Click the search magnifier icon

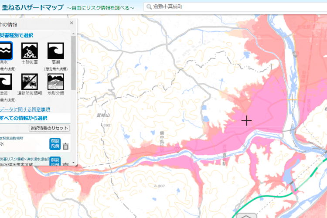coord(149,7)
